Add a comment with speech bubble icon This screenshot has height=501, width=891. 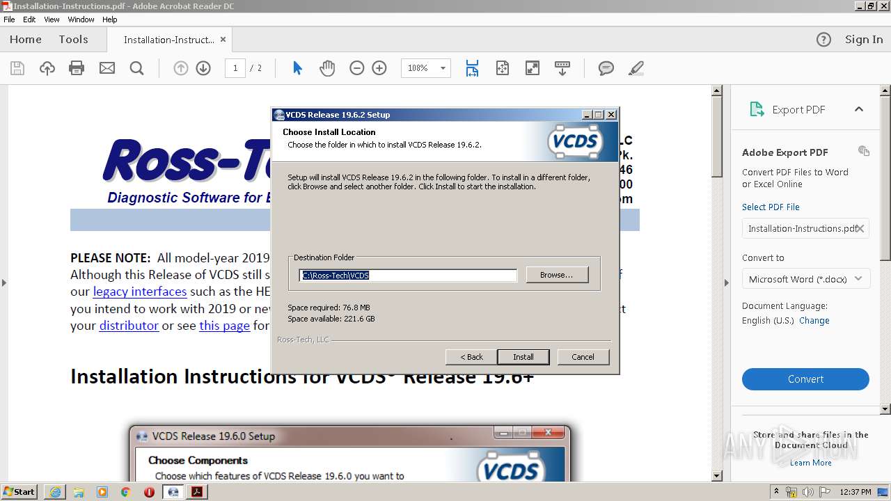pos(606,68)
